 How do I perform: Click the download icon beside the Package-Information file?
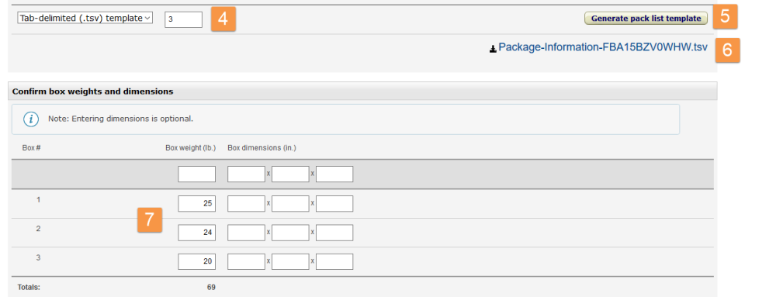coord(493,49)
